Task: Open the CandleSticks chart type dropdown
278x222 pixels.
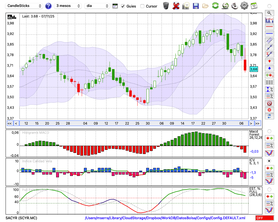Action: (24, 6)
